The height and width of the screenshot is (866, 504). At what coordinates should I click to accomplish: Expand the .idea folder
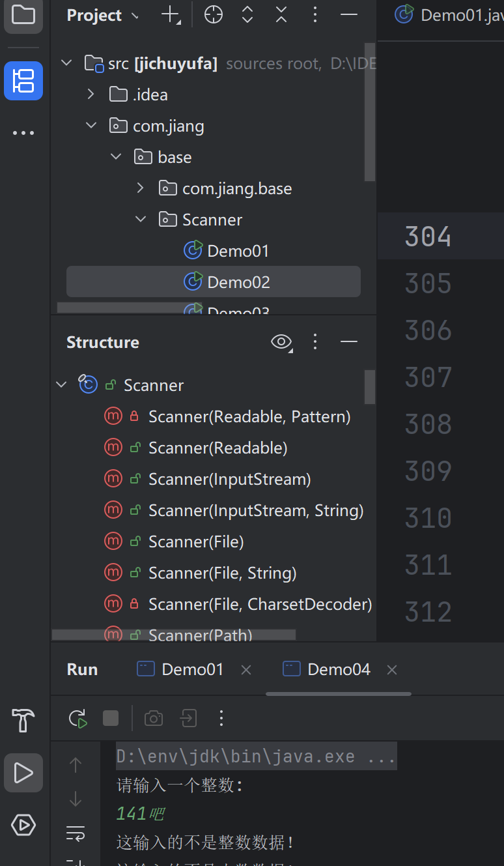[91, 94]
